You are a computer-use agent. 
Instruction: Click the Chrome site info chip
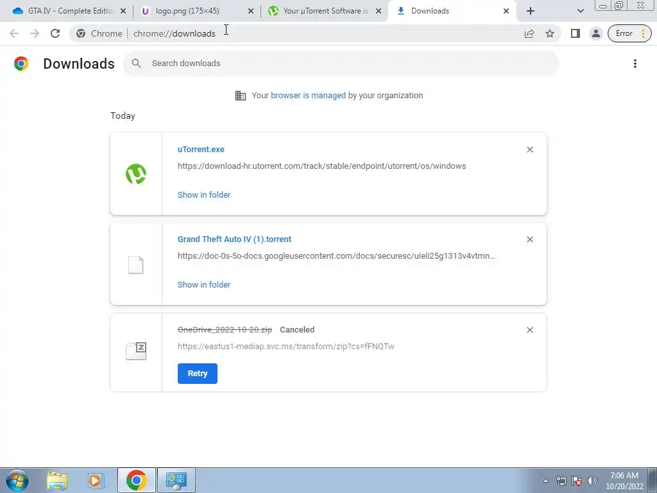point(99,33)
